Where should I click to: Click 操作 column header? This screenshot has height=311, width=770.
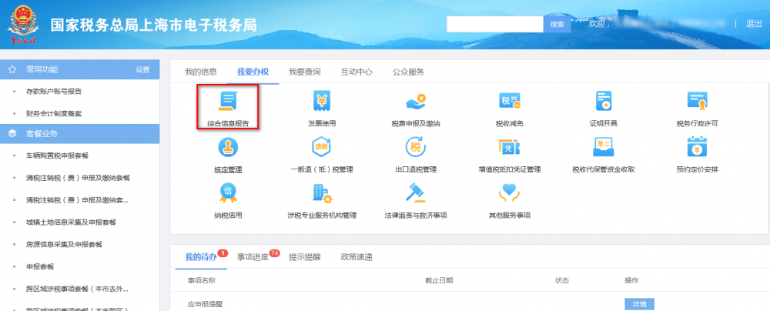pos(631,280)
